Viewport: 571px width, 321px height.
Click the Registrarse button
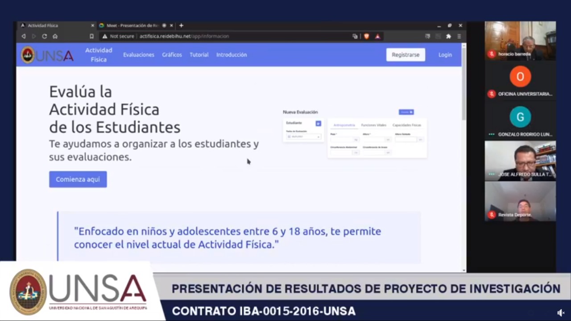pos(405,55)
